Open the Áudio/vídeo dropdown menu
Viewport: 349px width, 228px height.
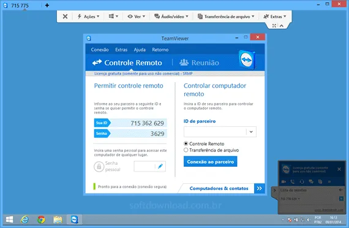171,17
